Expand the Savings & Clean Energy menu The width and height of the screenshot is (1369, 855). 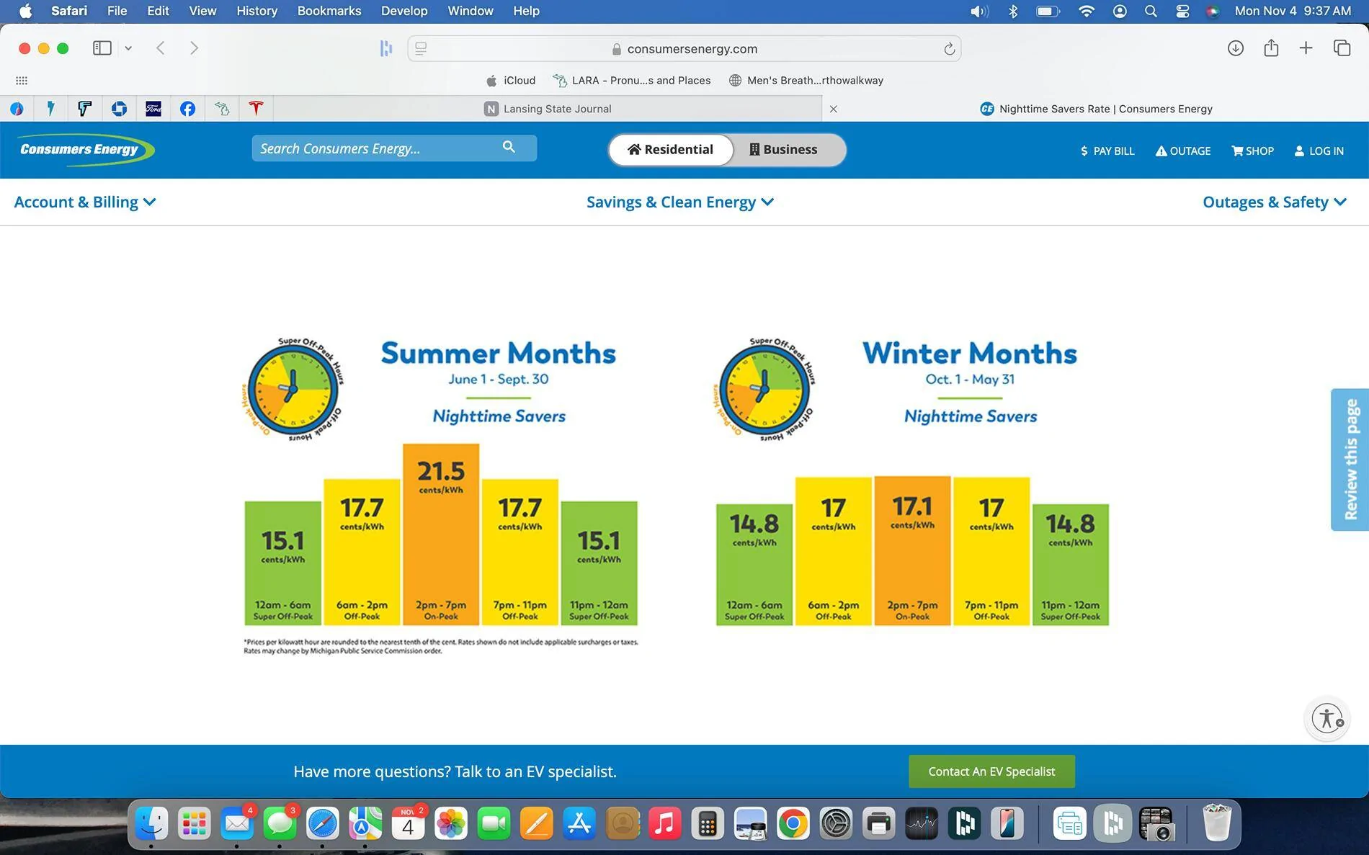680,202
